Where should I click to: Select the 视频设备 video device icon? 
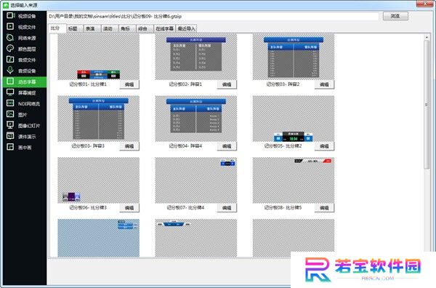point(10,15)
